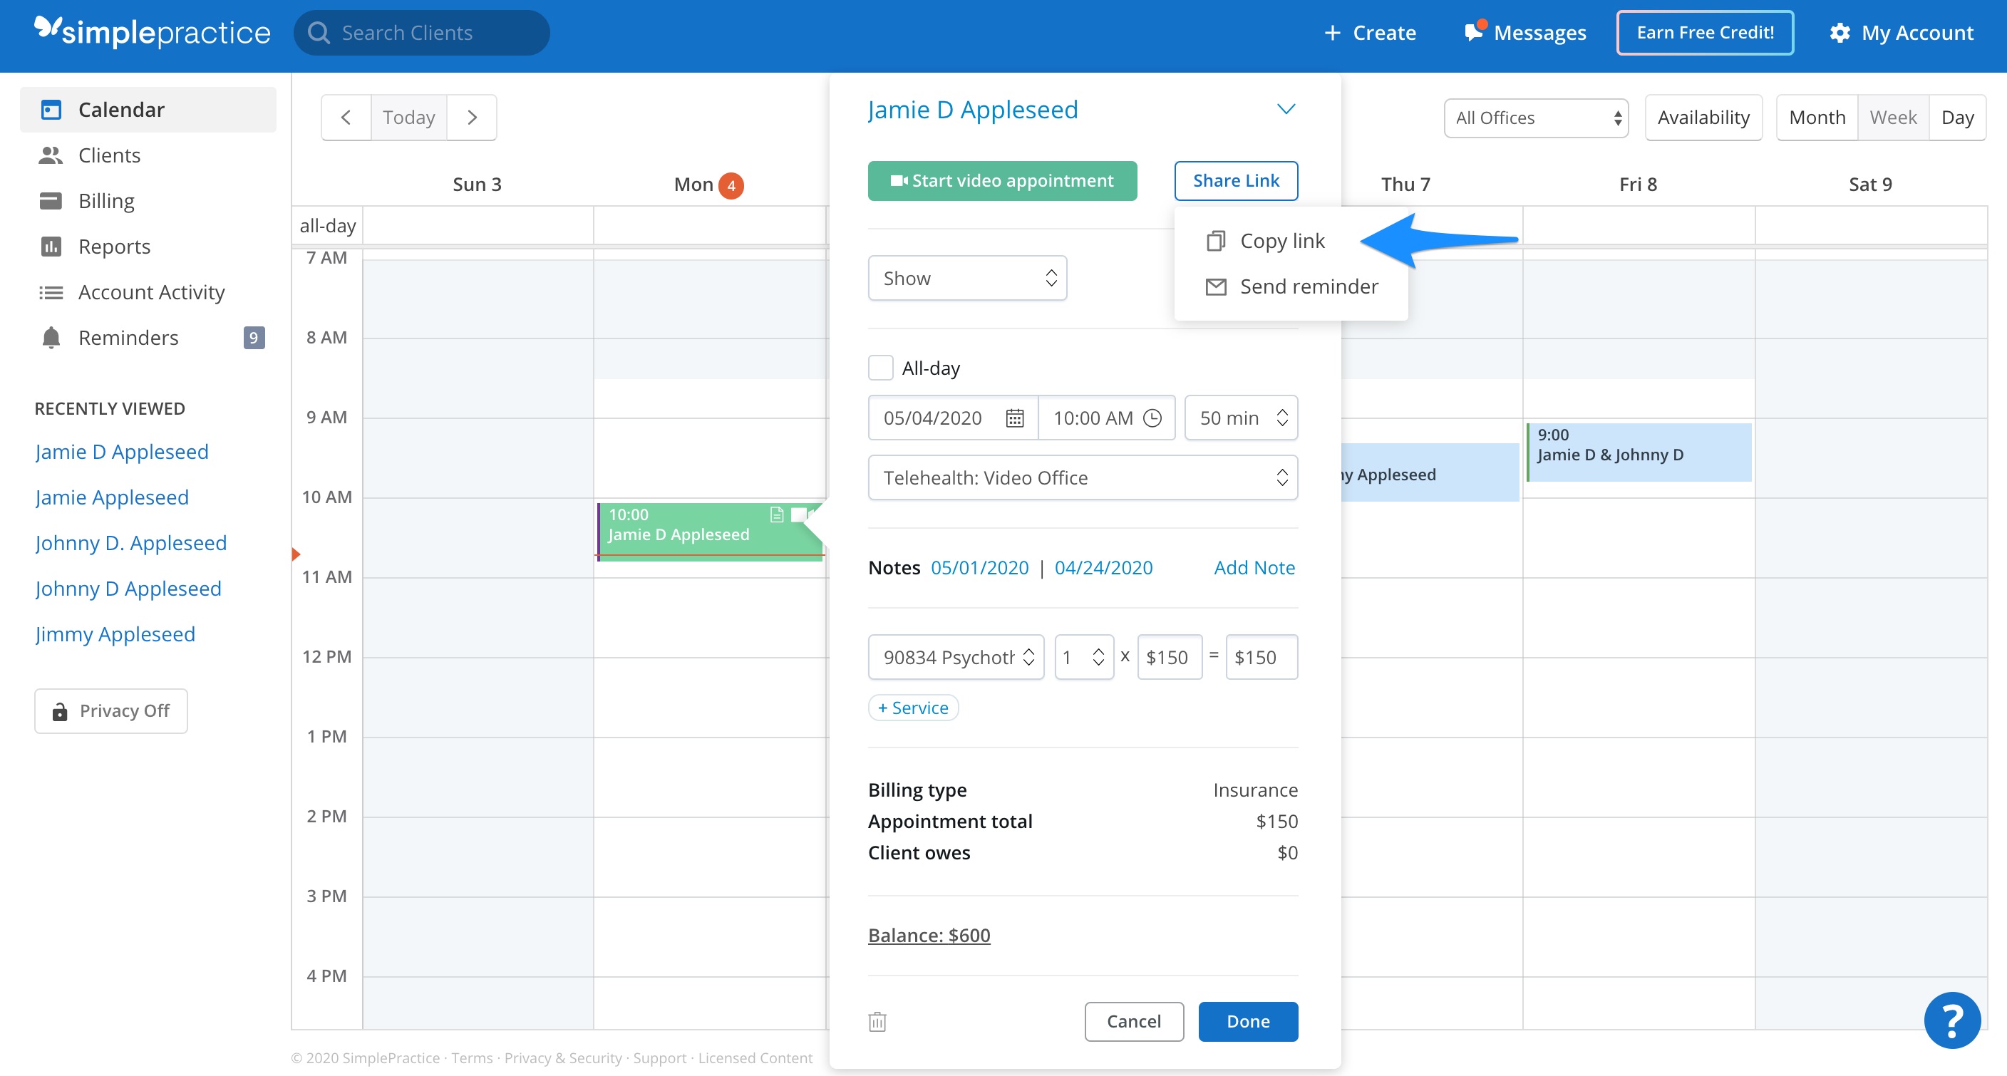This screenshot has width=2007, height=1076.
Task: Open the Show status dropdown
Action: click(966, 277)
